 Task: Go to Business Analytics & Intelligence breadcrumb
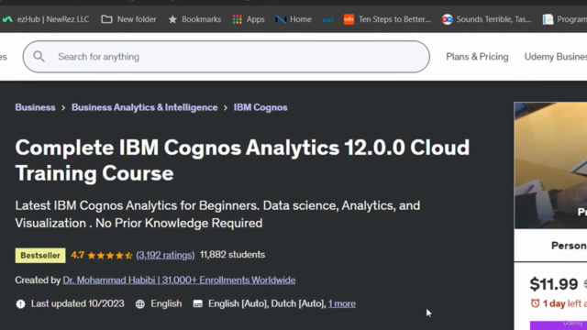click(145, 107)
